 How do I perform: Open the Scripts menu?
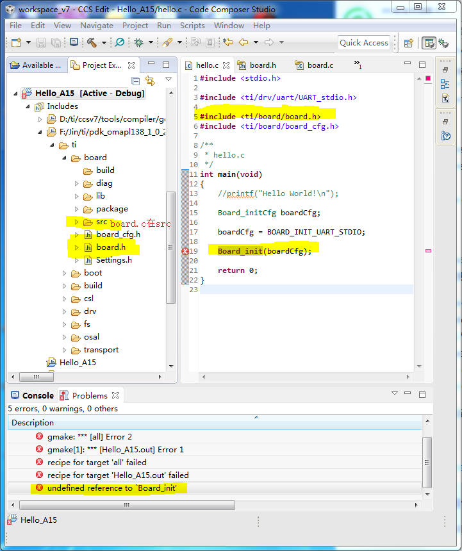coord(192,26)
